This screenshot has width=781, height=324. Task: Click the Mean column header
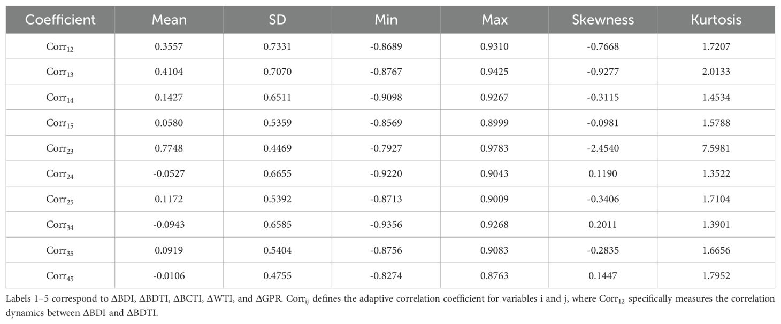click(x=169, y=20)
